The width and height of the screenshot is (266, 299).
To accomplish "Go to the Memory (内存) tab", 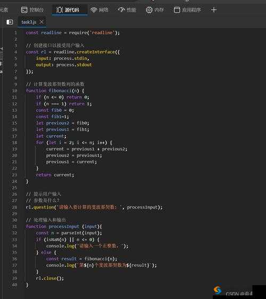I will (x=155, y=10).
